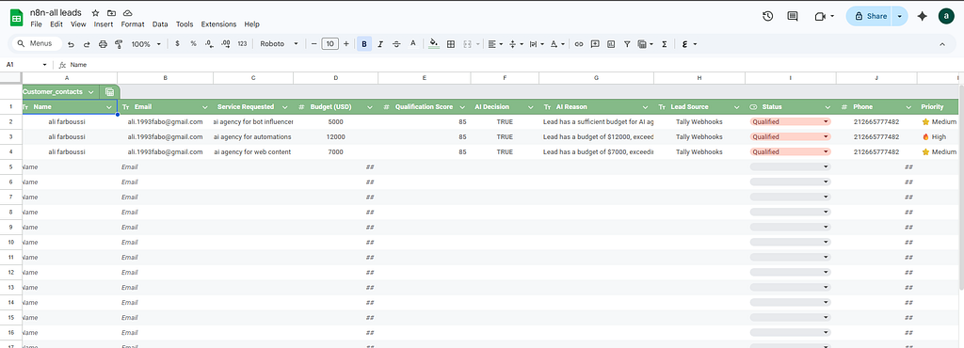Toggle italic formatting
The width and height of the screenshot is (964, 348).
click(380, 44)
